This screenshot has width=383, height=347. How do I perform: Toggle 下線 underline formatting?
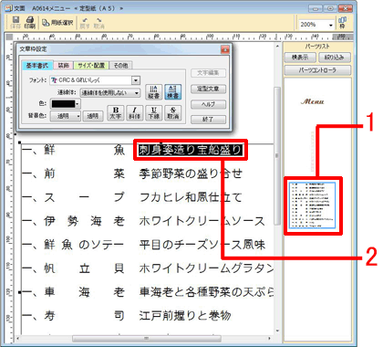pyautogui.click(x=154, y=113)
